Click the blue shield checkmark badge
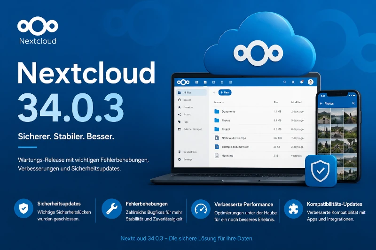Screen dimensions: 376x250 321,171
